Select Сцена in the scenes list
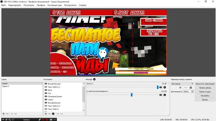 coord(22,83)
